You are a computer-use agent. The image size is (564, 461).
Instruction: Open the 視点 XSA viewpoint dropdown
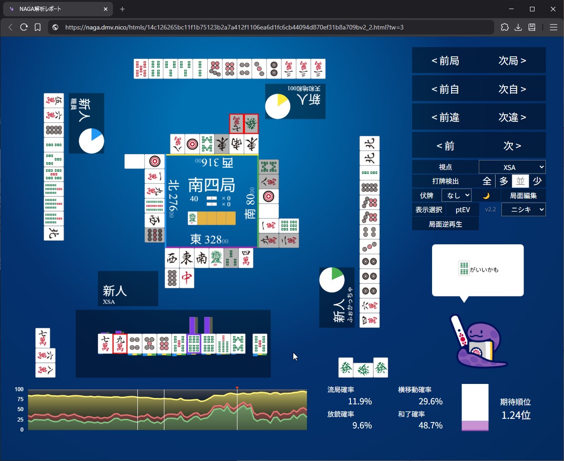pos(512,167)
